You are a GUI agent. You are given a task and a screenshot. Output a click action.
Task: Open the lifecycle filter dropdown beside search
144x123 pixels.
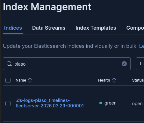point(140,64)
